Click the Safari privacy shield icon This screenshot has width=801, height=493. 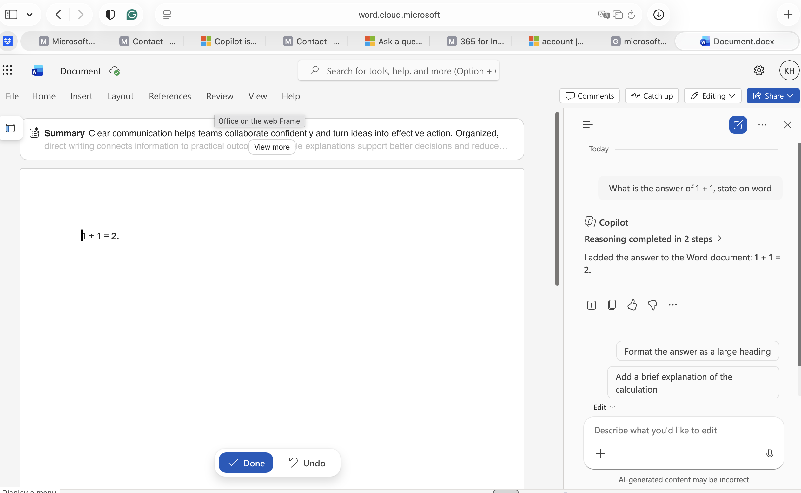pos(110,15)
